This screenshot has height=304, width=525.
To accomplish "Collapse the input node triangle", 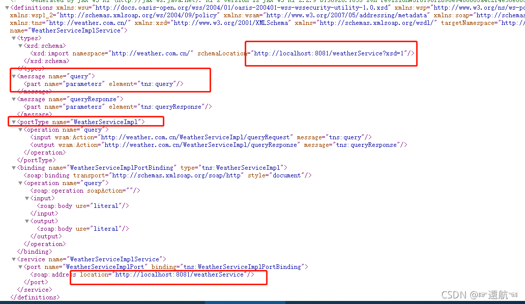I will pyautogui.click(x=27, y=198).
